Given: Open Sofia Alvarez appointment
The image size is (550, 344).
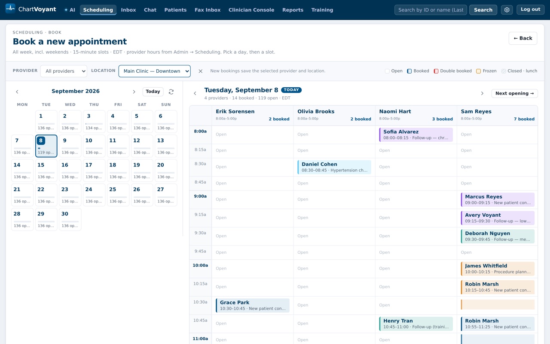Looking at the screenshot, I should pos(416,135).
